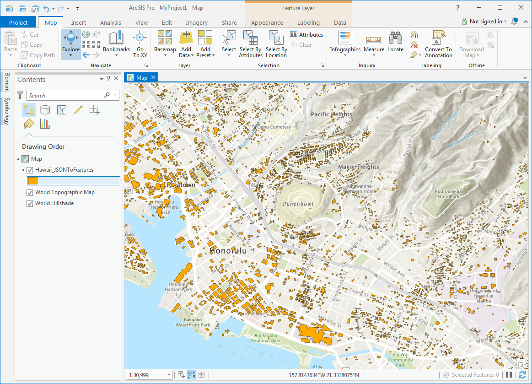Switch to List By Selection
This screenshot has width=532, height=384.
click(x=62, y=110)
